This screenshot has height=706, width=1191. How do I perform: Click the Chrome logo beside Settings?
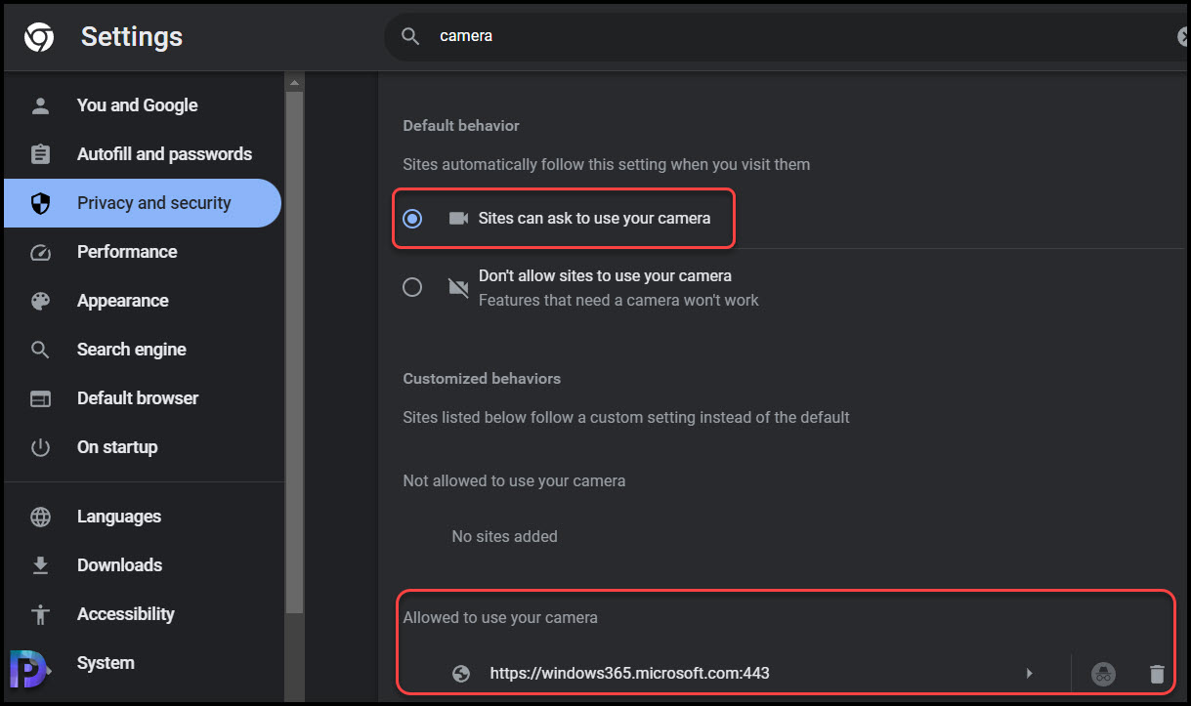[x=39, y=37]
